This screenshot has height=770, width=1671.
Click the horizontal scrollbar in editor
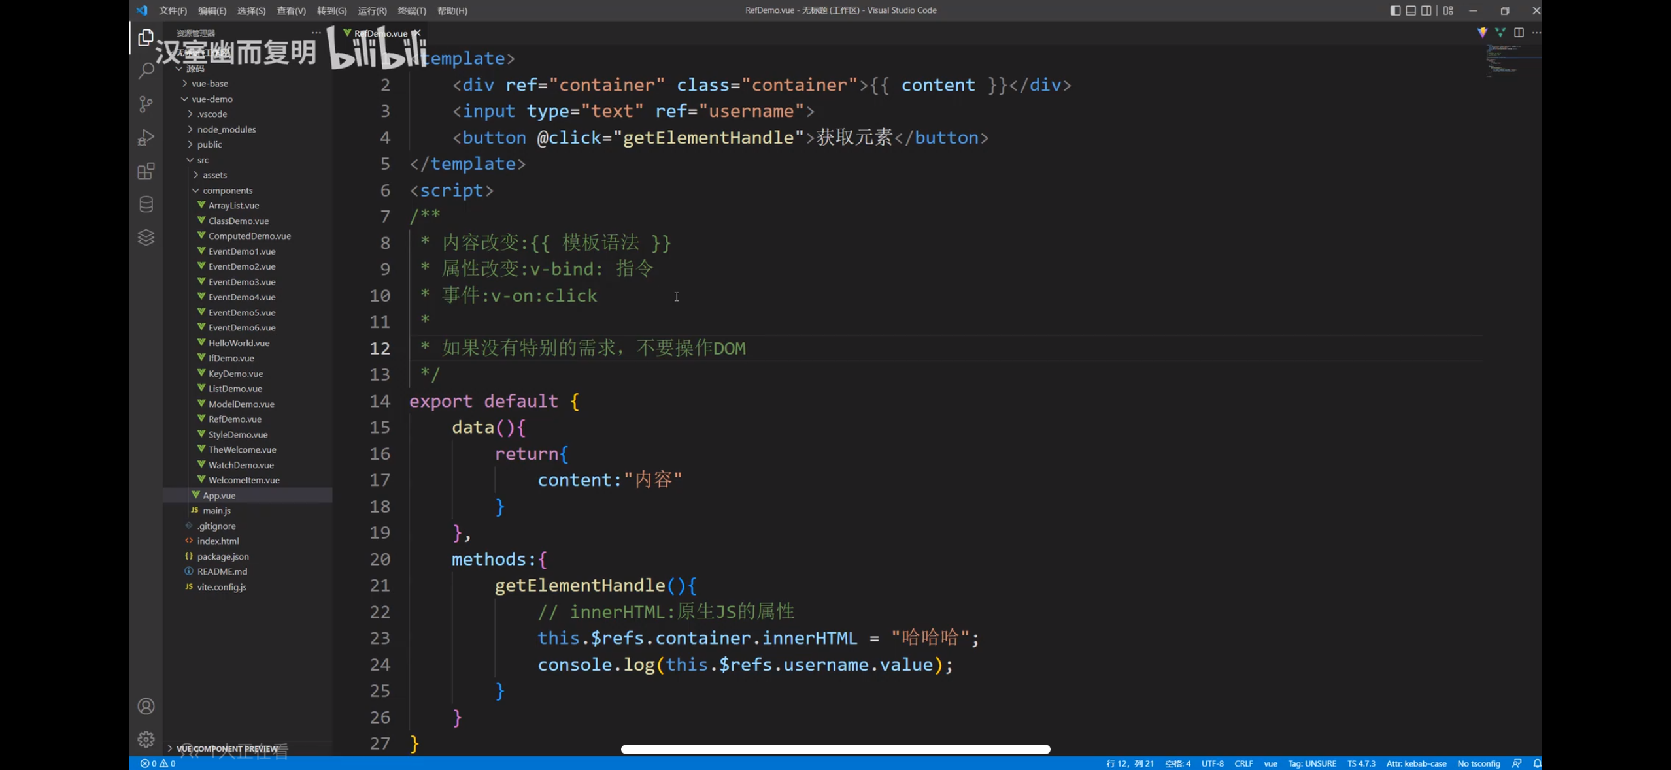836,749
